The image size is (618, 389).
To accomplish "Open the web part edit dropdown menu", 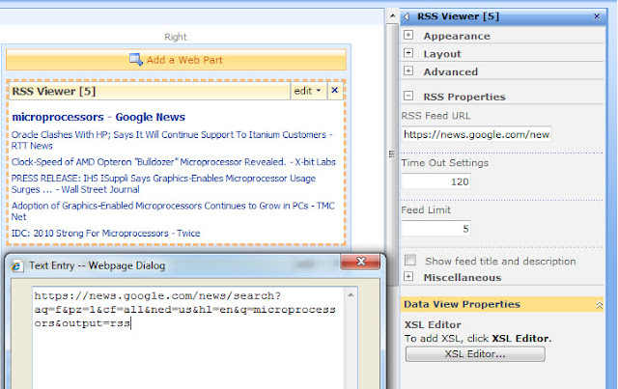I will [308, 91].
